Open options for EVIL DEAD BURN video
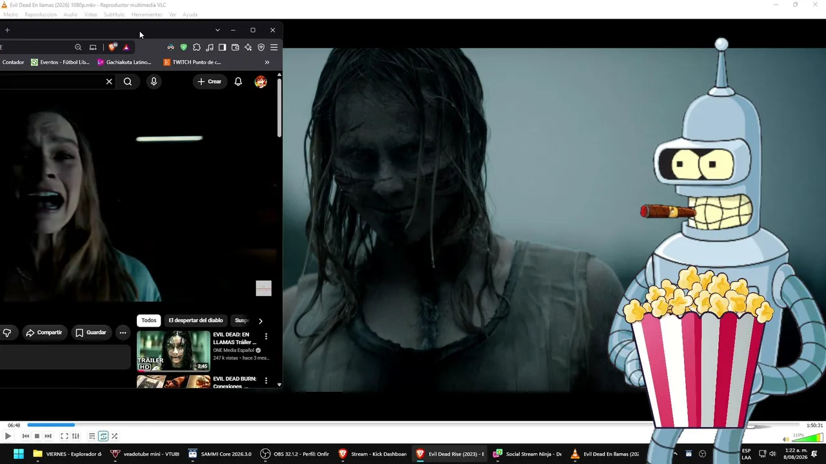The image size is (826, 464). [x=266, y=381]
